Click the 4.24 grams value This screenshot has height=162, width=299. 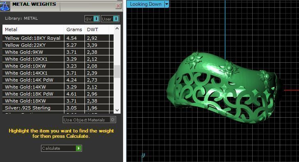coord(71,80)
